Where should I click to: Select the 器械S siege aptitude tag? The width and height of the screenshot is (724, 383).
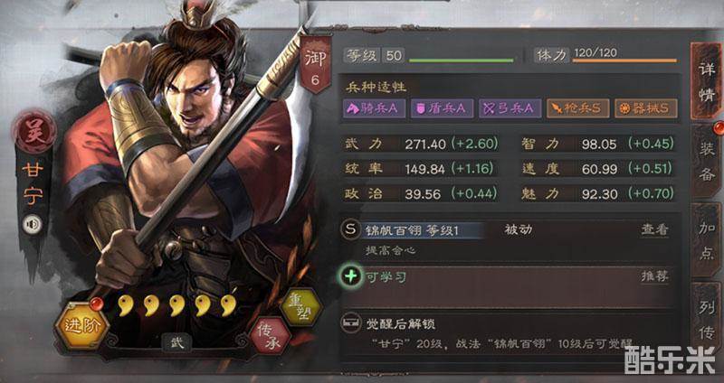[x=646, y=108]
